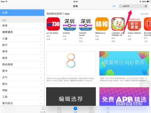The width and height of the screenshot is (151, 113).
Task: Toggle the list view icon beside search
Action: pyautogui.click(x=114, y=6)
